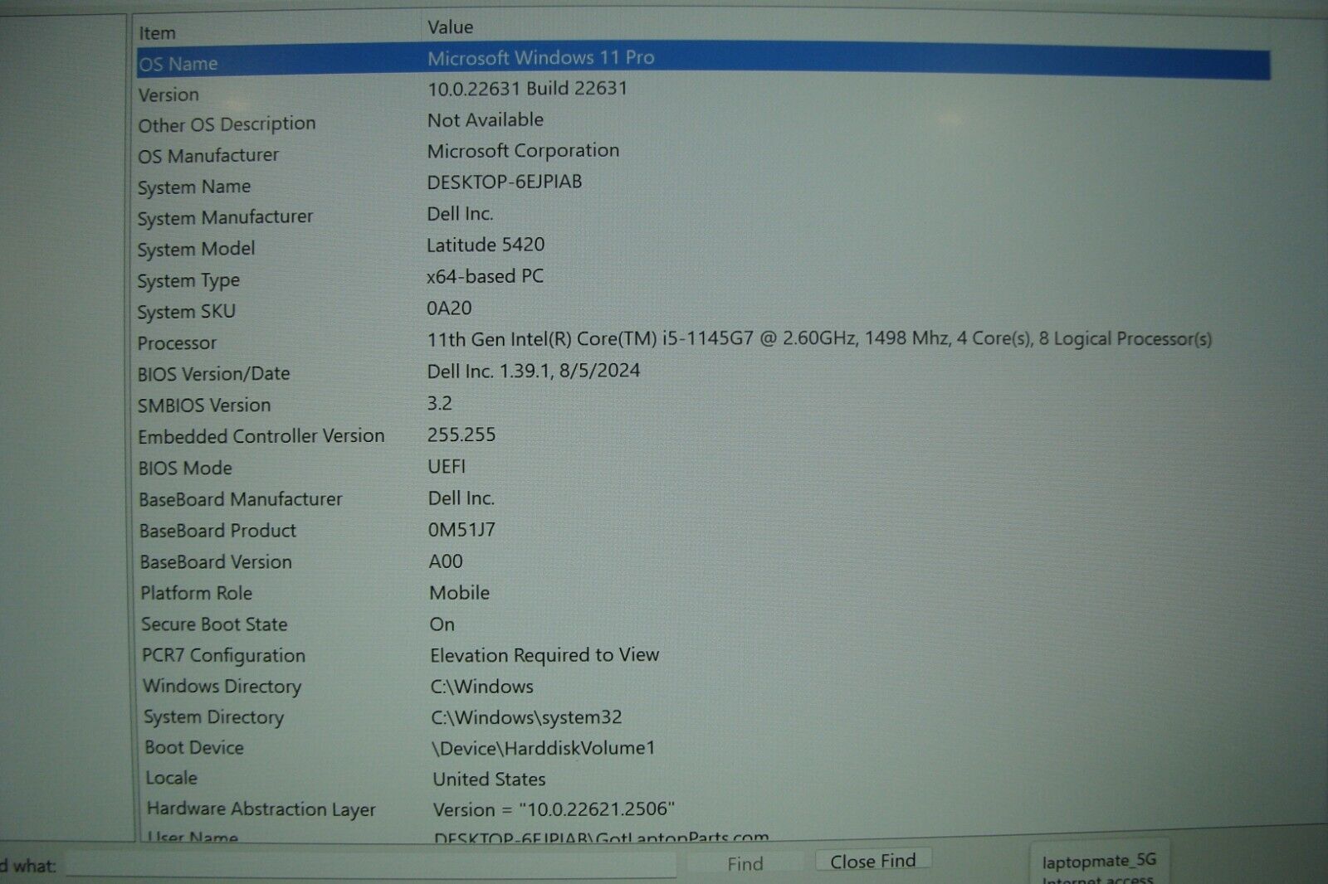Click the 0M51J7 baseboard product value
The width and height of the screenshot is (1328, 884).
(x=461, y=529)
